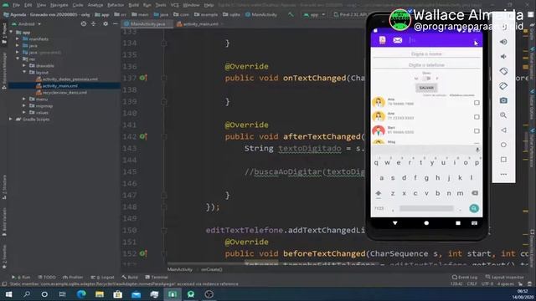Open the Run tool window
This screenshot has width=536, height=301.
pos(21,277)
